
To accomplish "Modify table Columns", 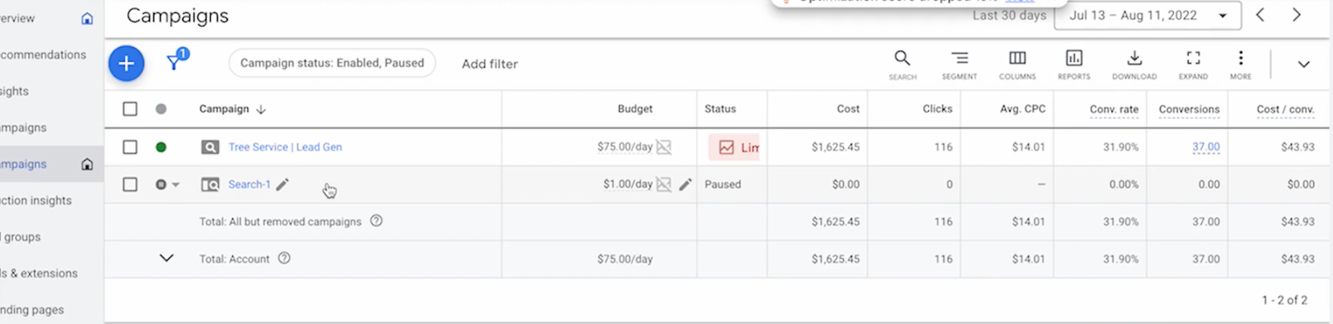I will (1017, 64).
